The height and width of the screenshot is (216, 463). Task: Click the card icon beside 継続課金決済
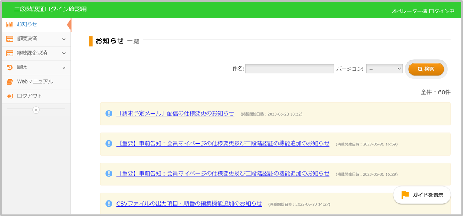[9, 53]
